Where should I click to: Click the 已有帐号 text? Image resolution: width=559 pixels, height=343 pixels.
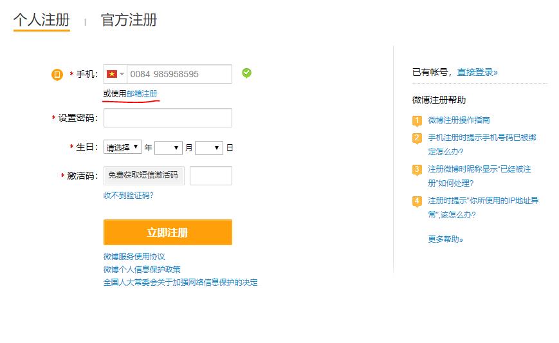click(430, 72)
